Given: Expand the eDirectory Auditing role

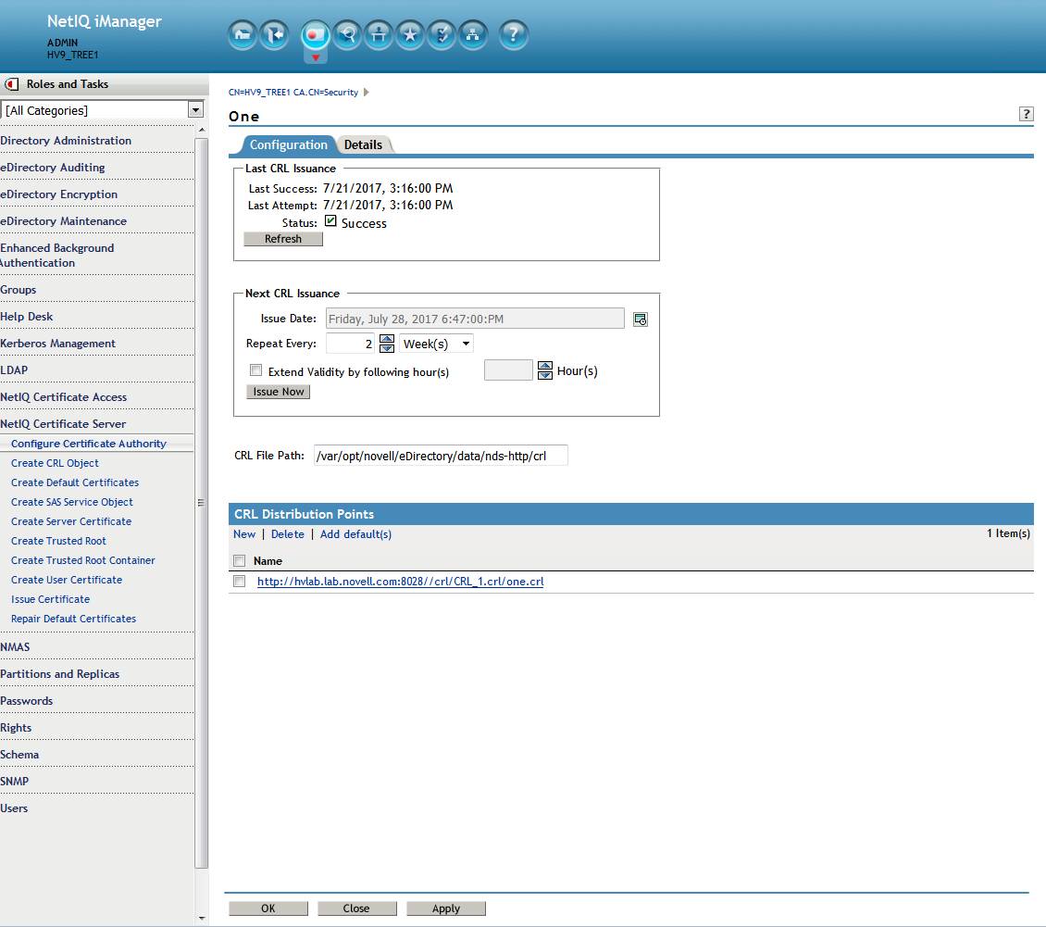Looking at the screenshot, I should click(53, 168).
